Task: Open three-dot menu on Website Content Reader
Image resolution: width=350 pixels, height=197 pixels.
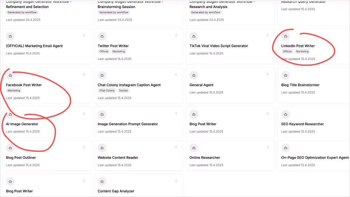Action: 176,147
